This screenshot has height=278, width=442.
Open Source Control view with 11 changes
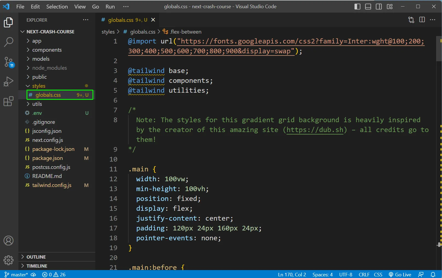(8, 62)
